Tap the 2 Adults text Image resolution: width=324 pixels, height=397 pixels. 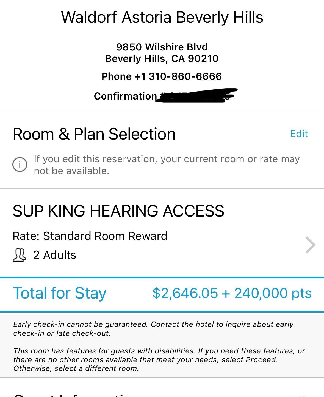(x=55, y=255)
